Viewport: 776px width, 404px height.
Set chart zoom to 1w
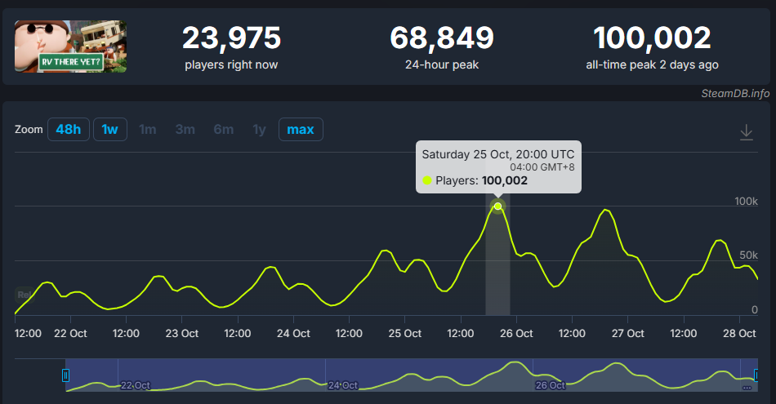tap(109, 130)
